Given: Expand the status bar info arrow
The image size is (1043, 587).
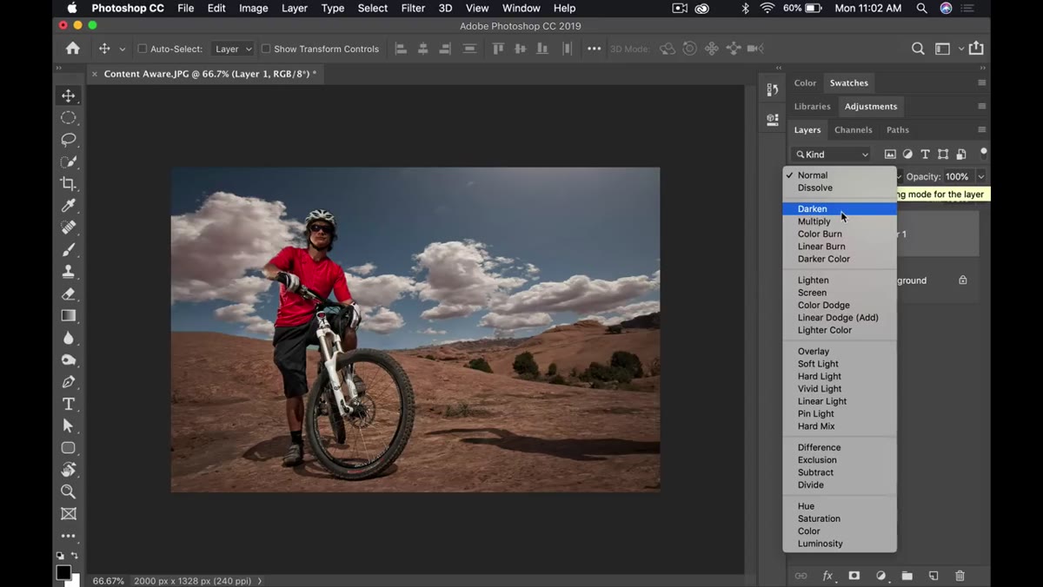Looking at the screenshot, I should click(x=260, y=581).
